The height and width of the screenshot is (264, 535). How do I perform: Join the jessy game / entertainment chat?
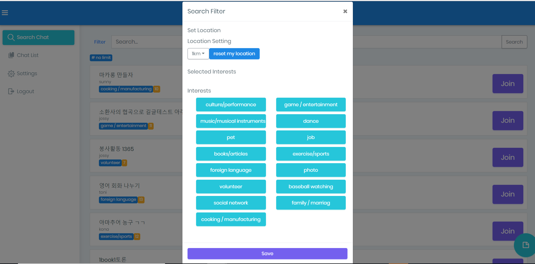pos(508,120)
